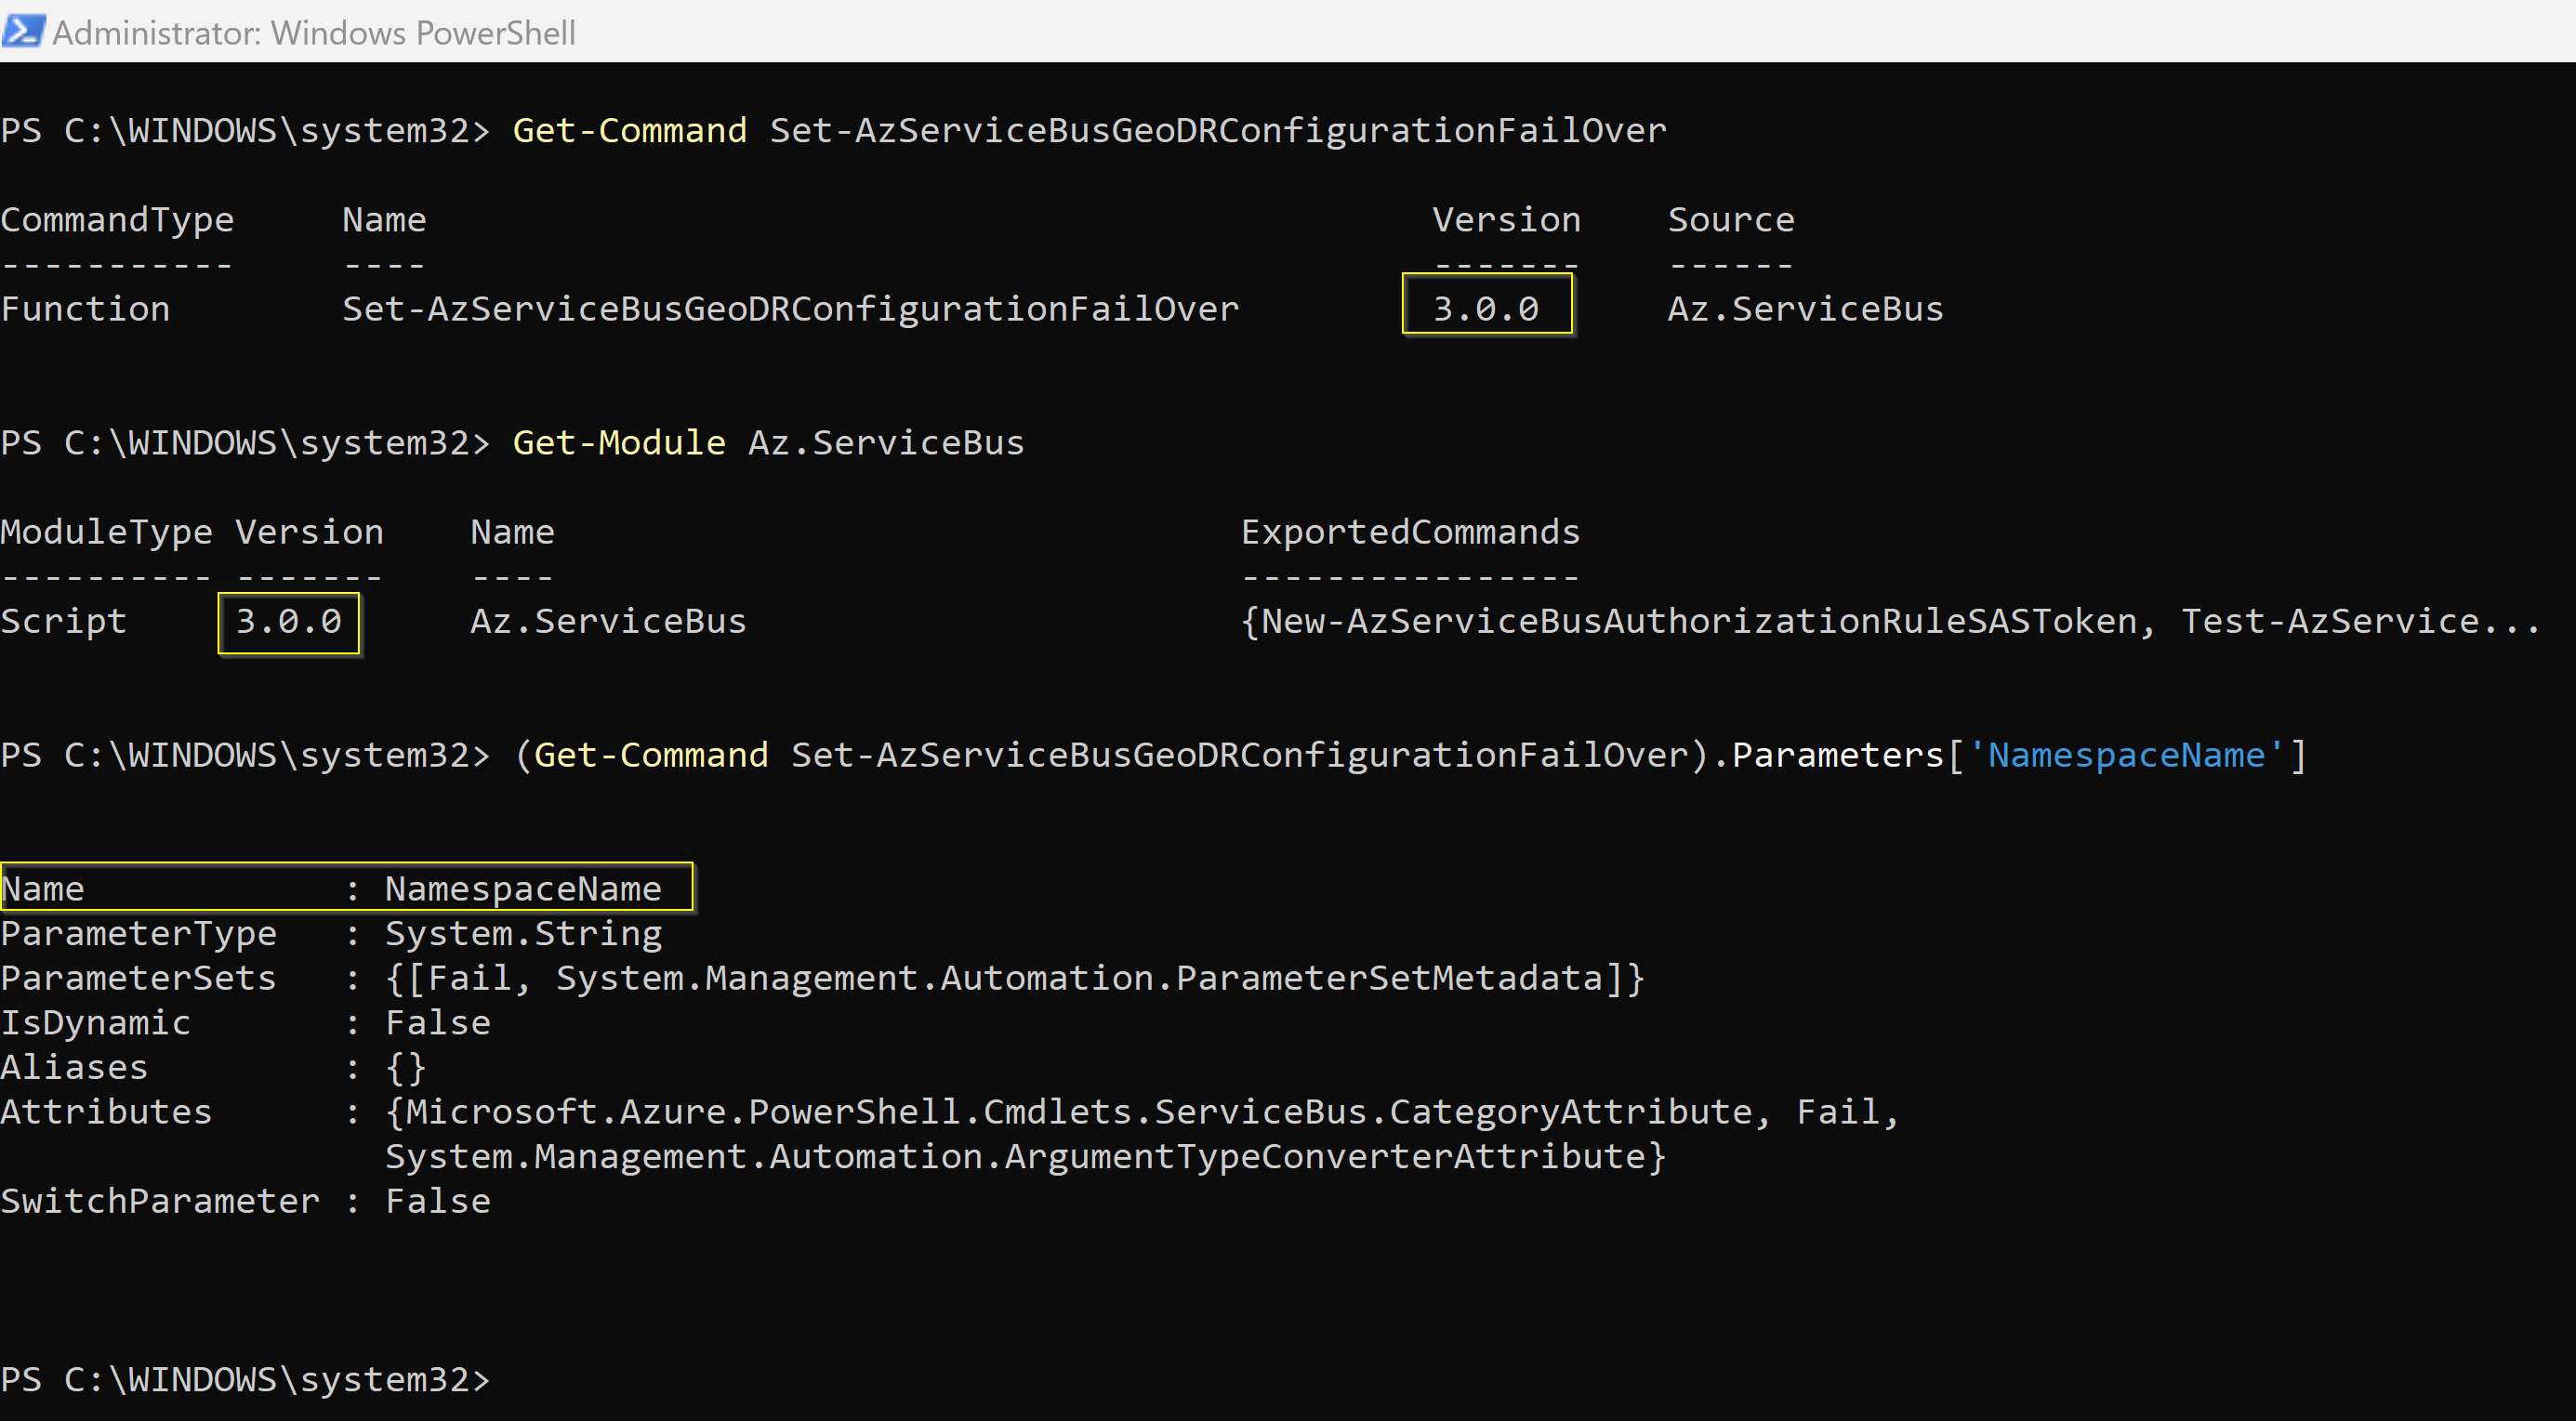2576x1421 pixels.
Task: Select the highlighted 3.0.0 version value
Action: click(1486, 308)
